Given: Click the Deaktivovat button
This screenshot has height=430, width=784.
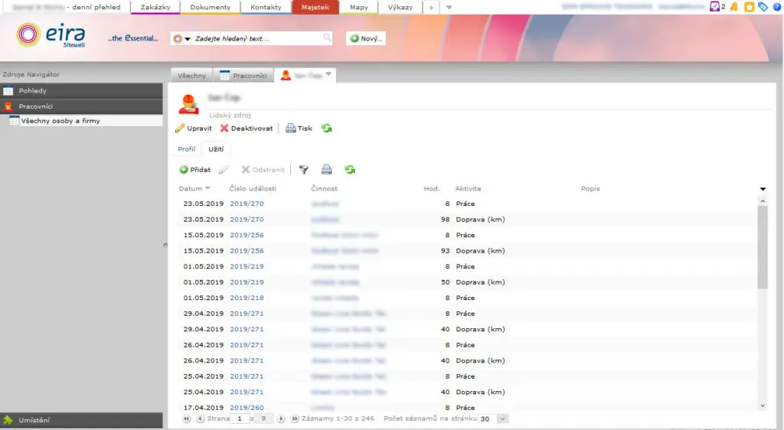Looking at the screenshot, I should point(247,129).
